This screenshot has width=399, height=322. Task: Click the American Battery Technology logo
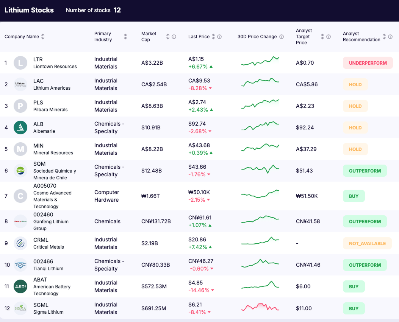point(20,286)
